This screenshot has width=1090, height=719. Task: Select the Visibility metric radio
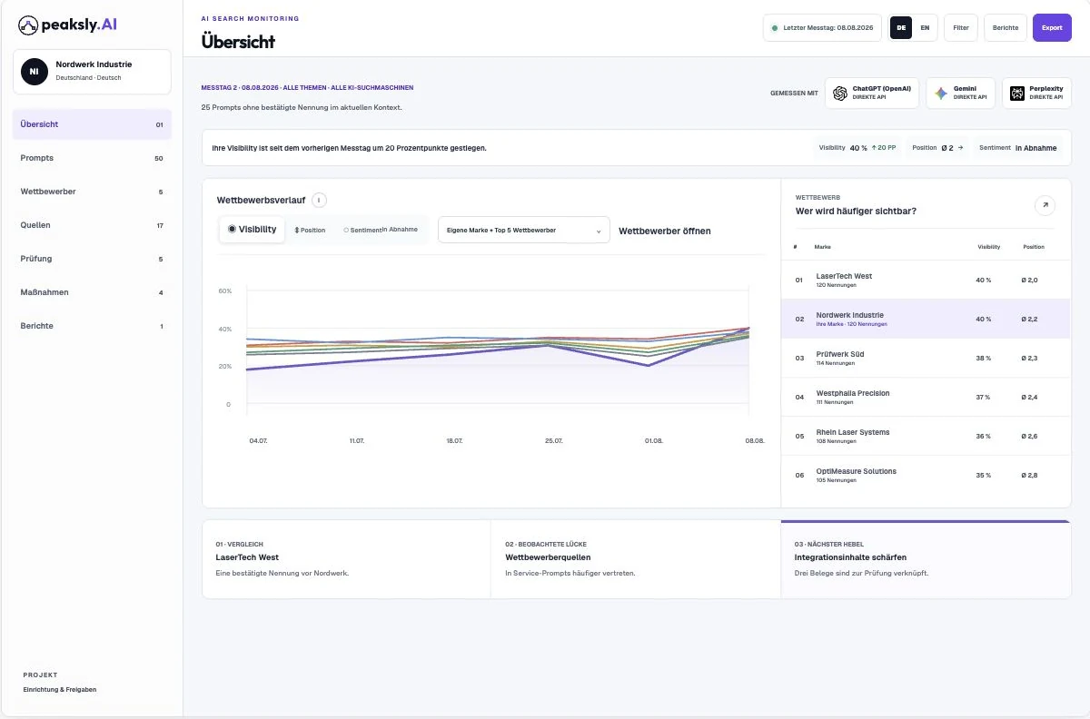click(253, 230)
